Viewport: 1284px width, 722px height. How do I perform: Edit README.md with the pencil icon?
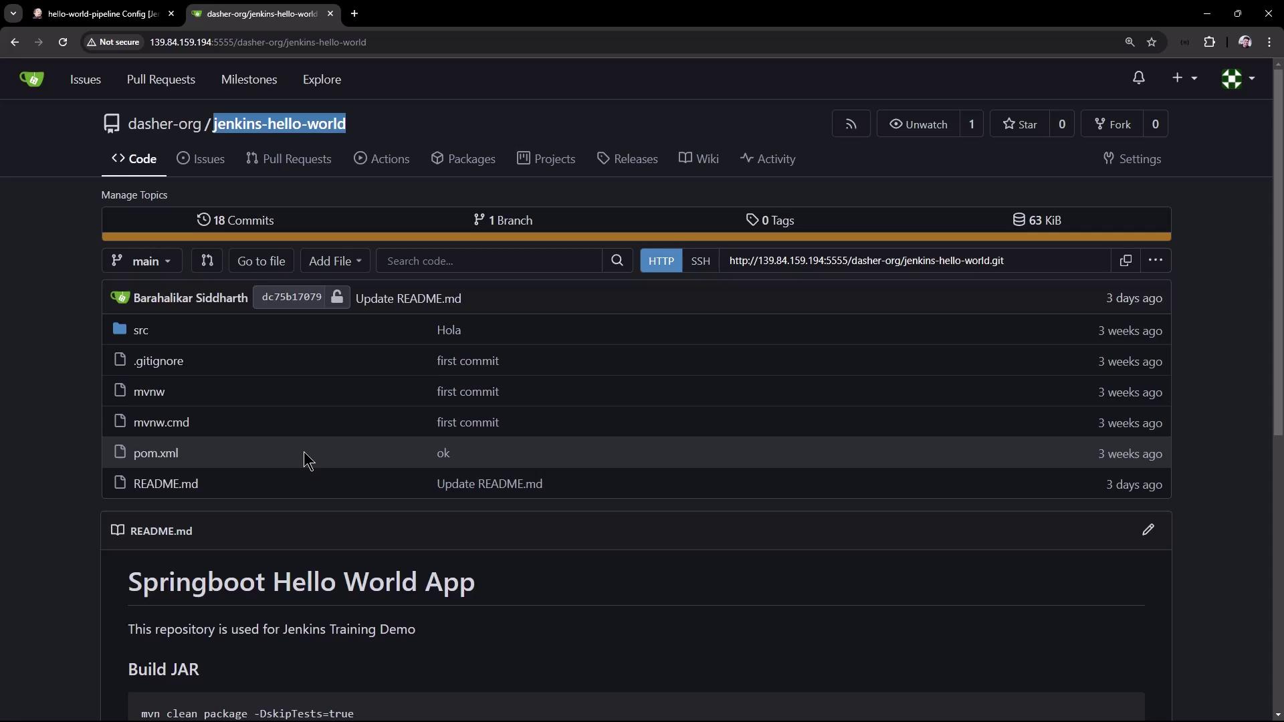pyautogui.click(x=1148, y=530)
